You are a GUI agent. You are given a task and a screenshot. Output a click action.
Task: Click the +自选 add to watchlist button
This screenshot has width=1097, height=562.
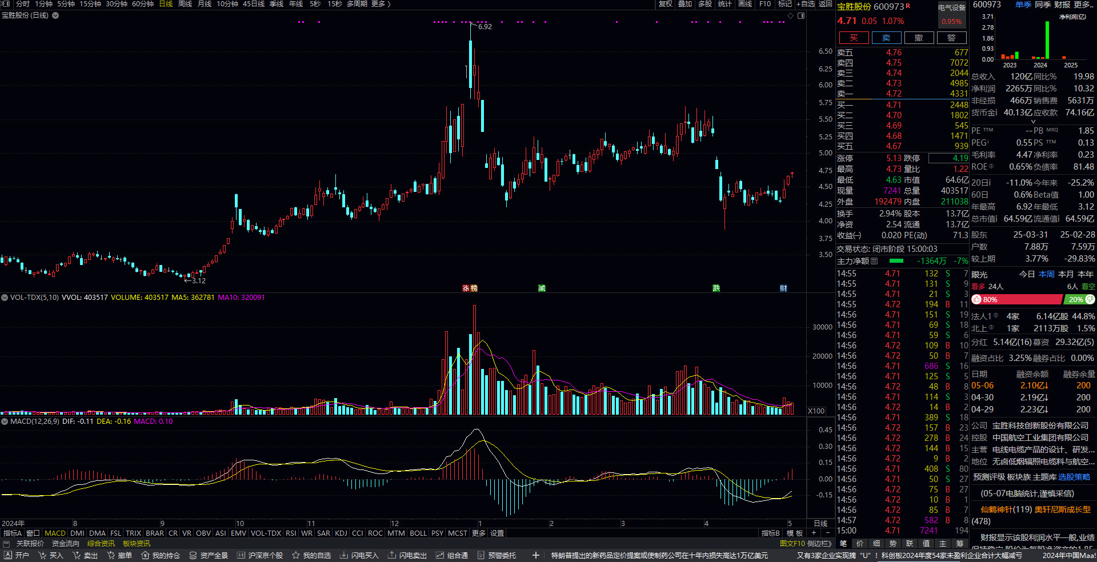coord(806,4)
